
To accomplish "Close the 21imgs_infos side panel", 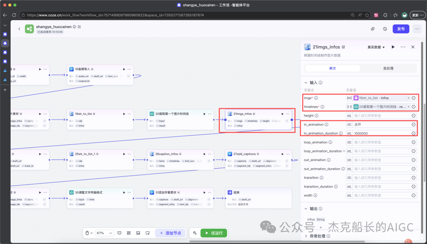I will (x=413, y=47).
